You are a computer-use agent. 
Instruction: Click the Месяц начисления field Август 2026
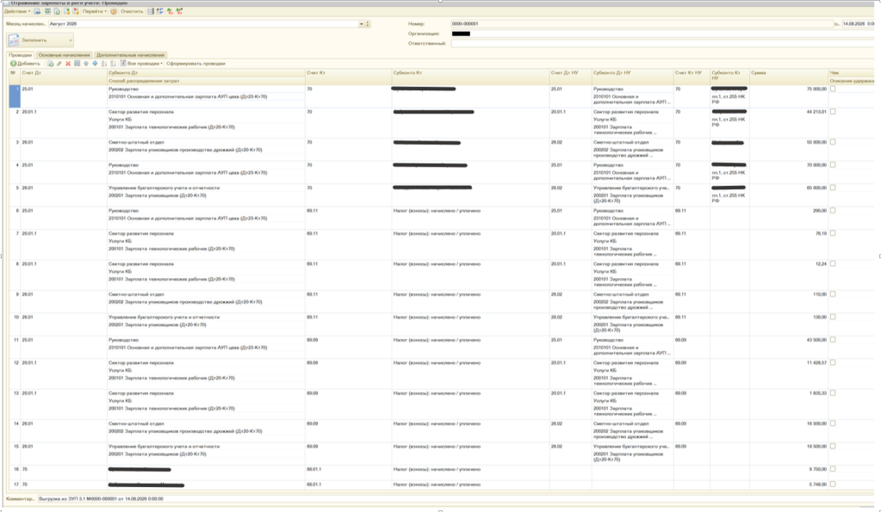pyautogui.click(x=203, y=24)
